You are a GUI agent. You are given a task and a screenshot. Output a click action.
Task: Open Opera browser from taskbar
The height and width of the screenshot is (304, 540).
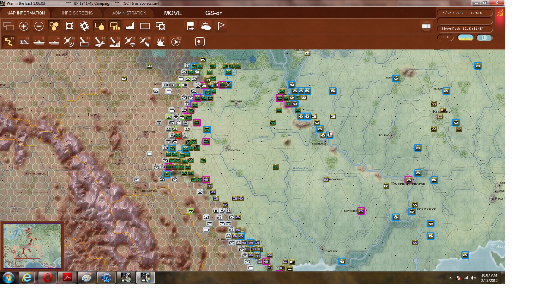[47, 278]
